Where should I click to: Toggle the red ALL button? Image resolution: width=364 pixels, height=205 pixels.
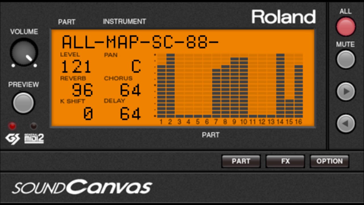point(346,26)
